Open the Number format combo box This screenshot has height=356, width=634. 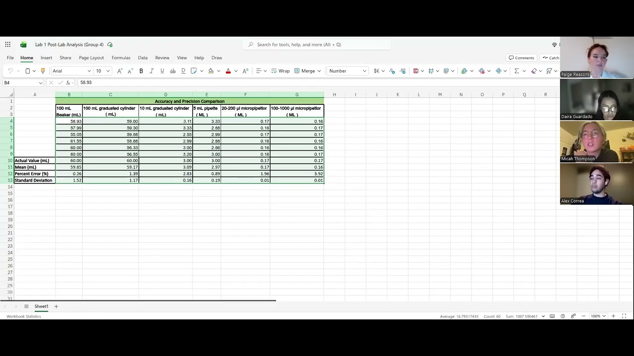[347, 71]
